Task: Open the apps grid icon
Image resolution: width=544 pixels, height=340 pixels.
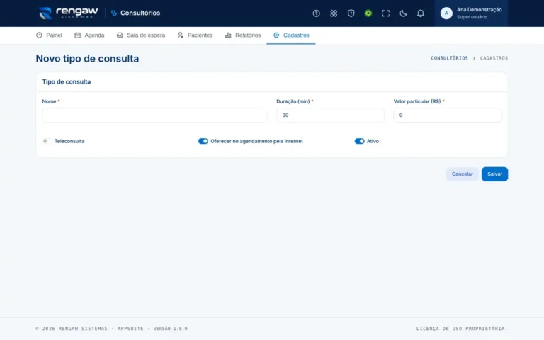Action: tap(334, 13)
